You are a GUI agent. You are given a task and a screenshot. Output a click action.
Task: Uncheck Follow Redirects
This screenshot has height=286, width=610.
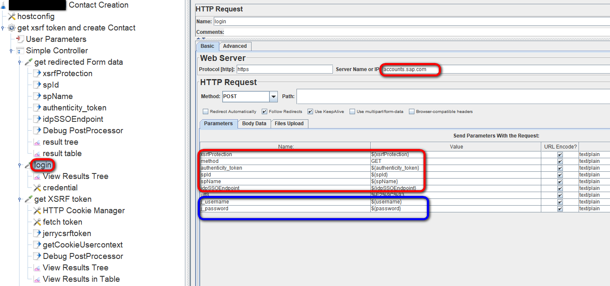click(265, 112)
